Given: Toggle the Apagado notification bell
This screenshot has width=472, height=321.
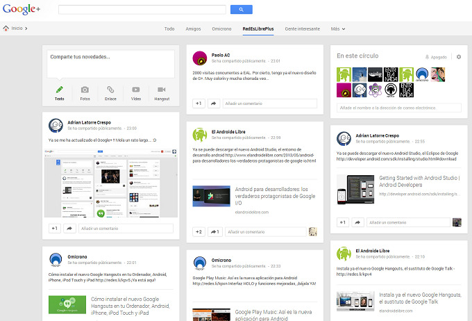Looking at the screenshot, I should coord(436,57).
